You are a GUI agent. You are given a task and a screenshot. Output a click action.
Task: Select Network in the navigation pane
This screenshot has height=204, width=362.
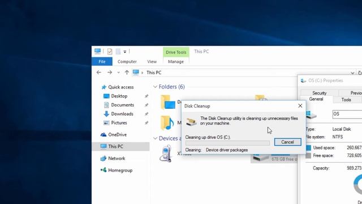point(117,159)
